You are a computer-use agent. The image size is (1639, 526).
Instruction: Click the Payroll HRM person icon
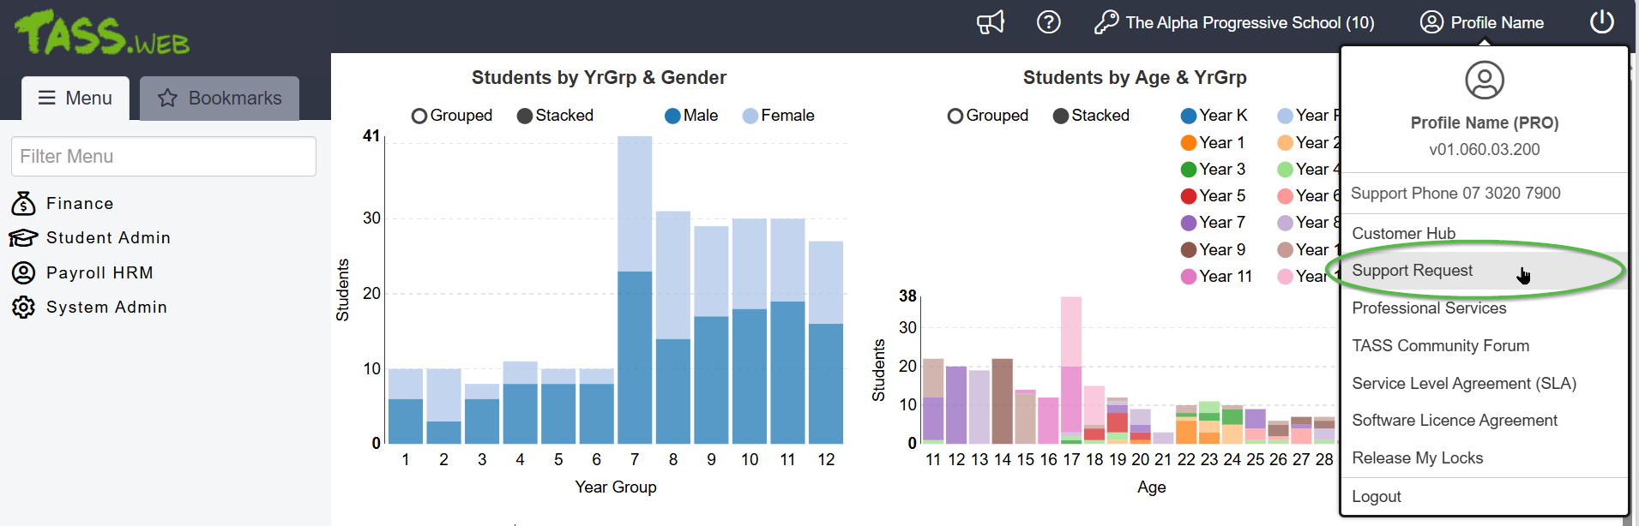pyautogui.click(x=23, y=273)
